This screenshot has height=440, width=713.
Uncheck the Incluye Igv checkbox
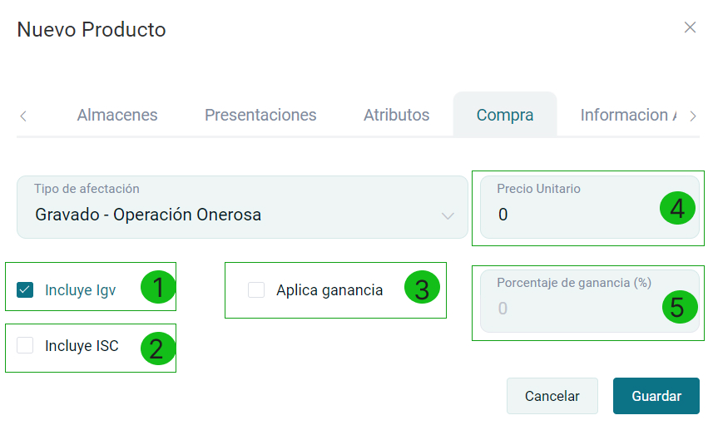pos(25,290)
